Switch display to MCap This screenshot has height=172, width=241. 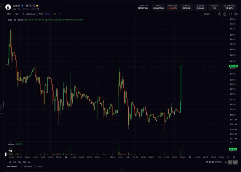47,14
